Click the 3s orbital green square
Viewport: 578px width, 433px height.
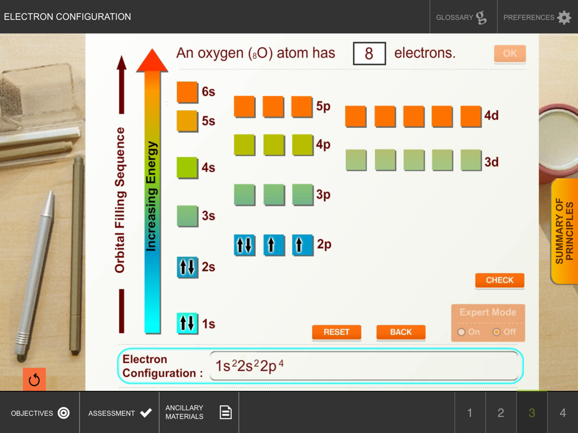click(x=187, y=216)
